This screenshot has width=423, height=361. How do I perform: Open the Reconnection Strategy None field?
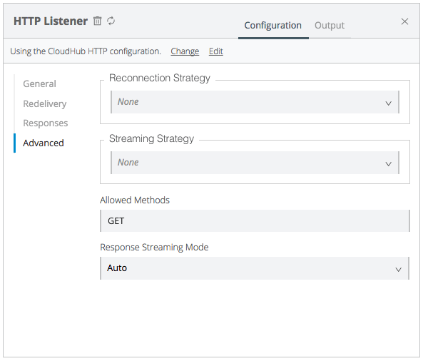point(255,102)
